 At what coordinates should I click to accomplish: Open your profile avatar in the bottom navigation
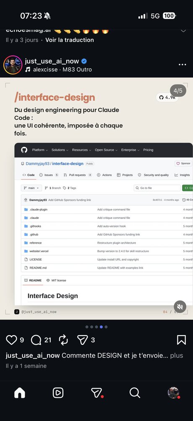[173, 393]
